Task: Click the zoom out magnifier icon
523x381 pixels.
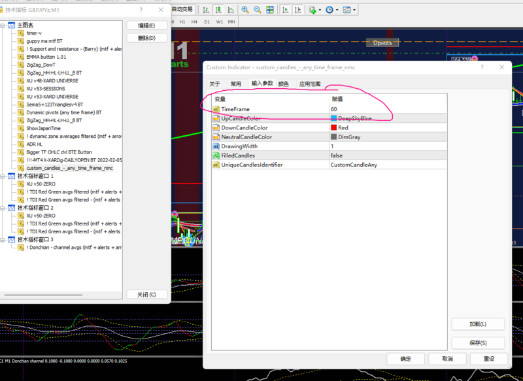Action: pyautogui.click(x=258, y=10)
